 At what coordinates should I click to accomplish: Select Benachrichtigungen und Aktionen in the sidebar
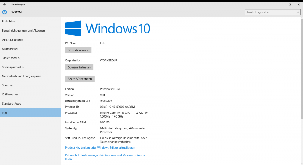click(23, 31)
